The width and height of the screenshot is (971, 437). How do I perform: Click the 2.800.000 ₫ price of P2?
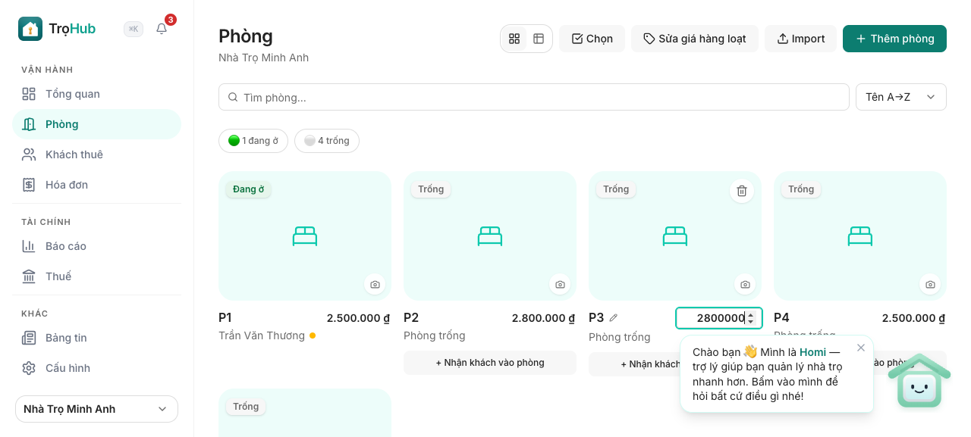pyautogui.click(x=543, y=318)
